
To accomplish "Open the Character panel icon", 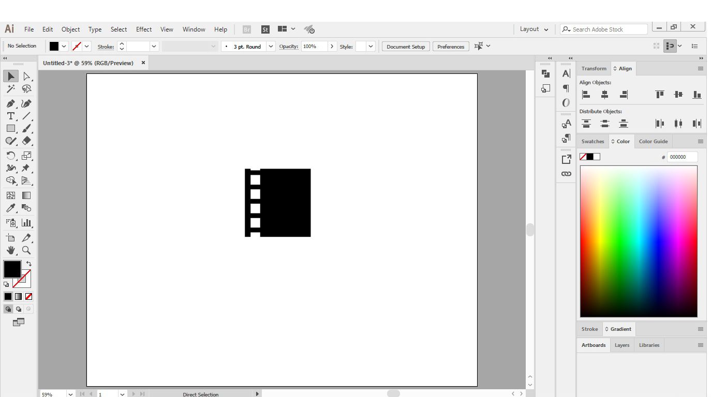I will [x=566, y=74].
